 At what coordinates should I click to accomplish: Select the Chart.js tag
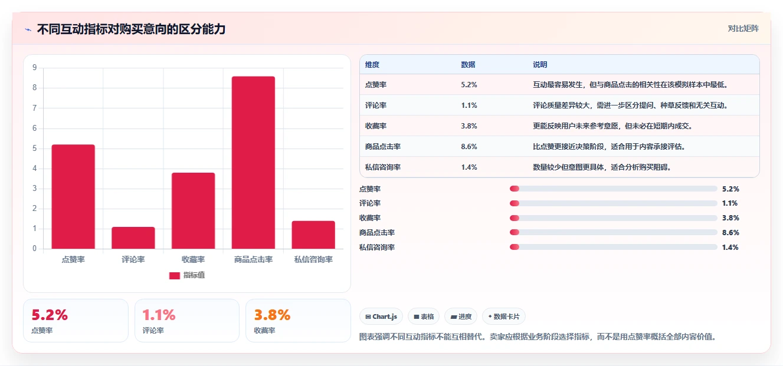381,316
